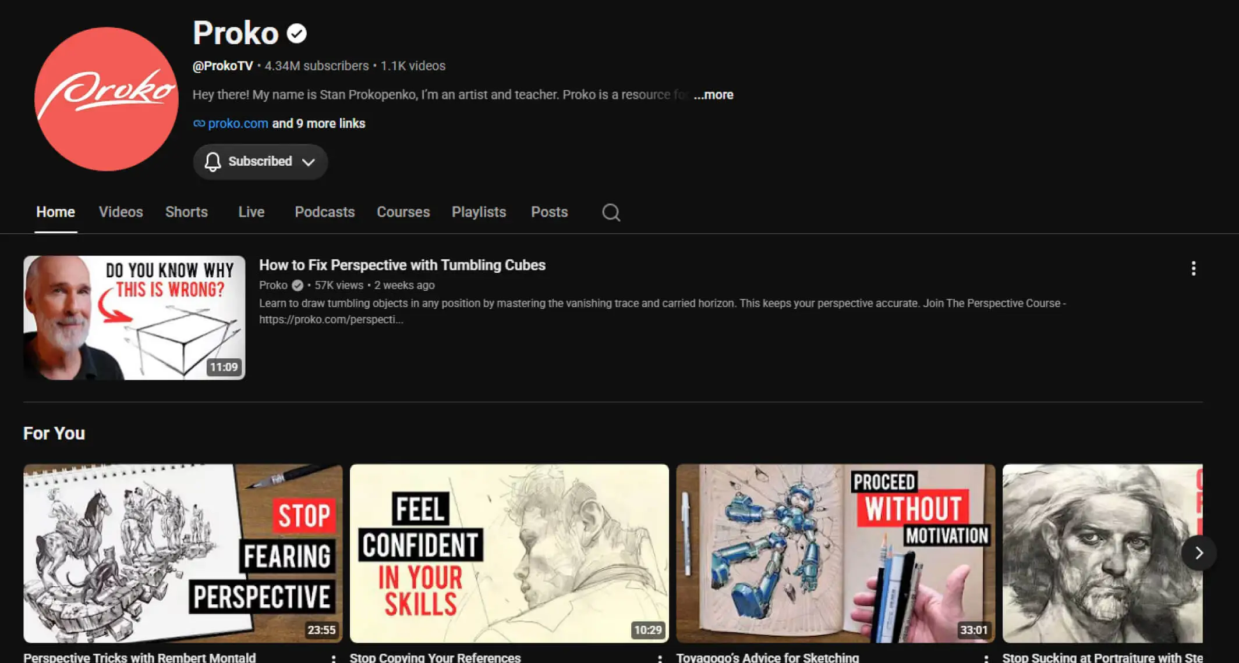The image size is (1239, 663).
Task: Click the 'Proko' channel title heading
Action: (236, 33)
